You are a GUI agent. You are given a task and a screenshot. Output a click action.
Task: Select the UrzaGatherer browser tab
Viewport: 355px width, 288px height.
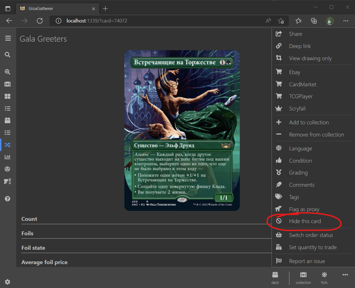click(x=57, y=9)
